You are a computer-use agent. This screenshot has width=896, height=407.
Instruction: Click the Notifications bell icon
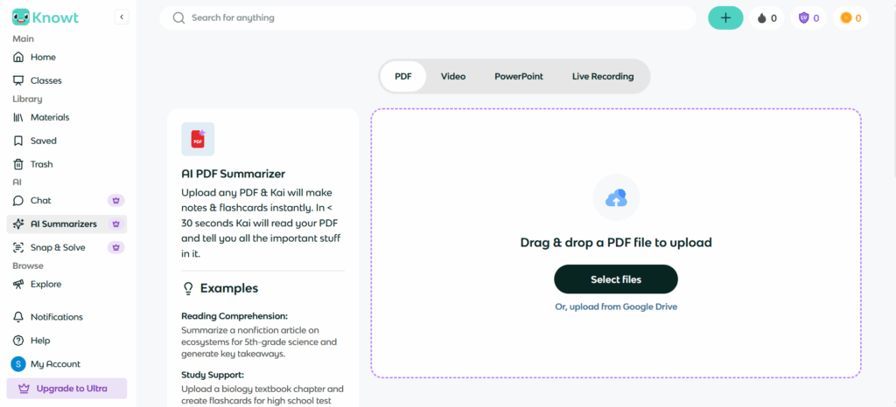pyautogui.click(x=19, y=317)
